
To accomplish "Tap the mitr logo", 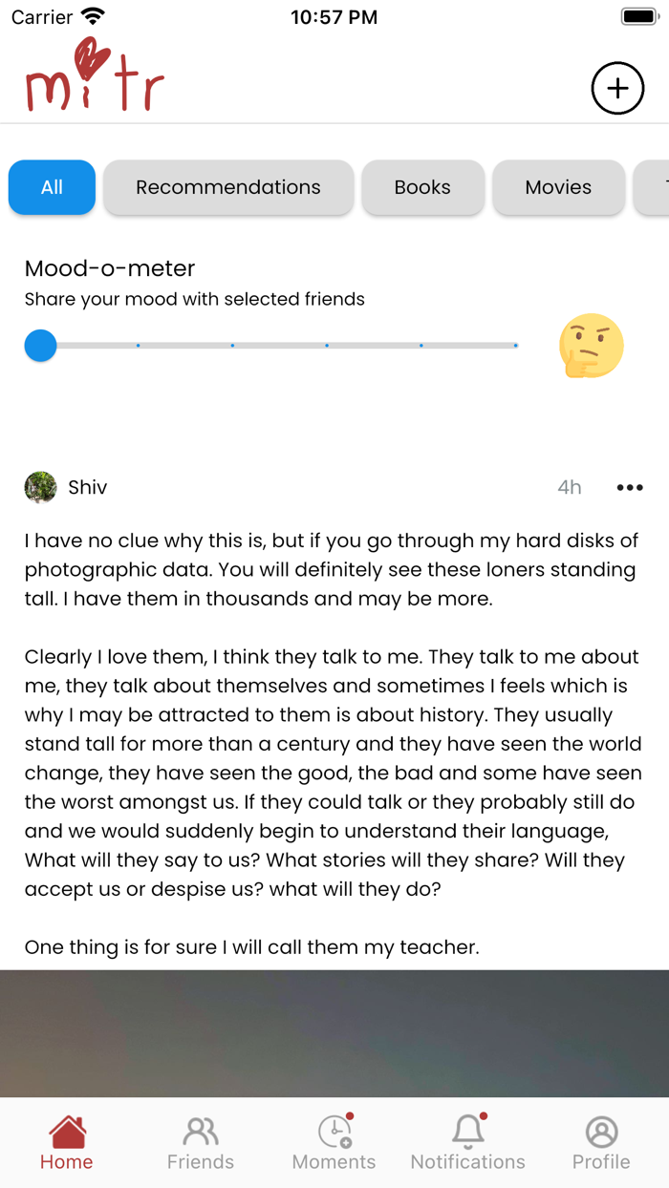I will coord(95,76).
